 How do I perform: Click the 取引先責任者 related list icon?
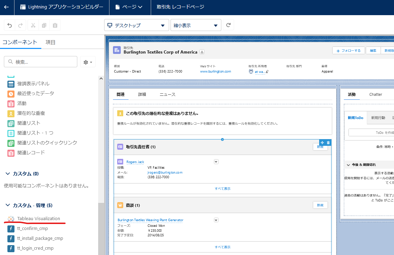coord(120,147)
